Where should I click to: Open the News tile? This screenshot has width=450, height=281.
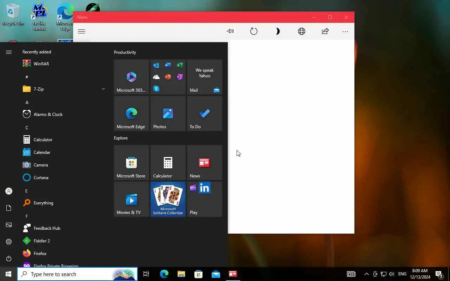pos(205,163)
